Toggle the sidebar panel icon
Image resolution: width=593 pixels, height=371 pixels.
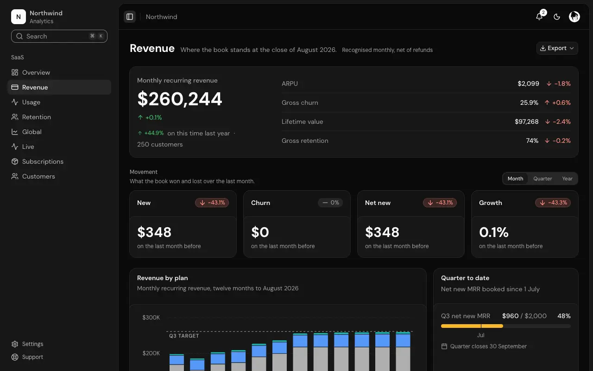130,17
